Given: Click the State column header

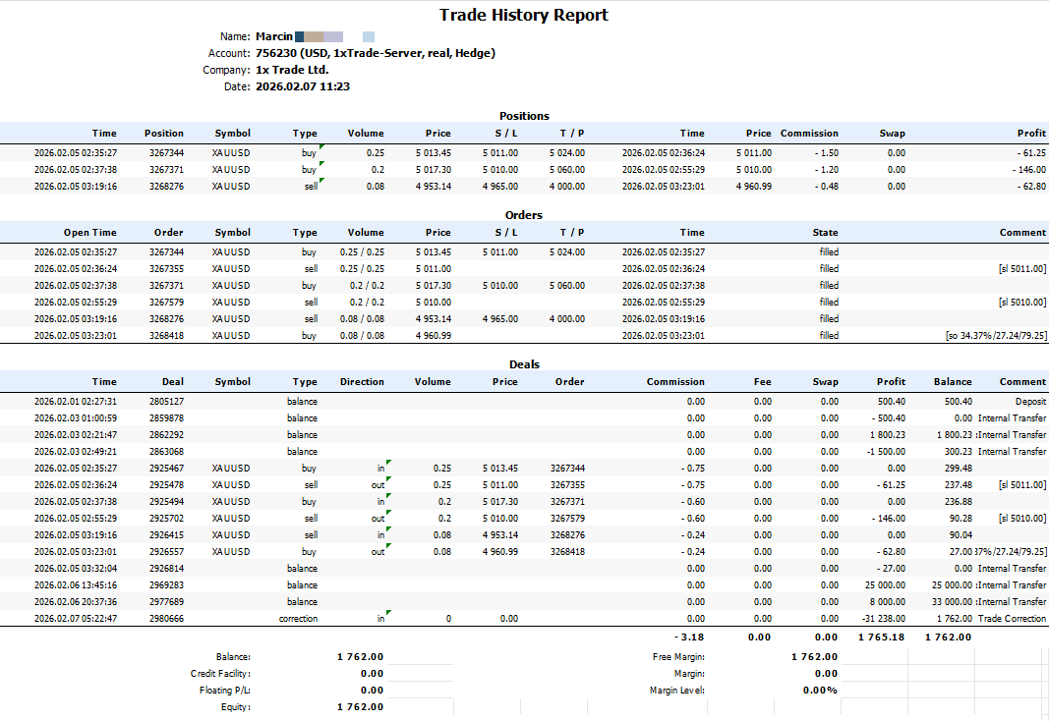Looking at the screenshot, I should click(825, 233).
